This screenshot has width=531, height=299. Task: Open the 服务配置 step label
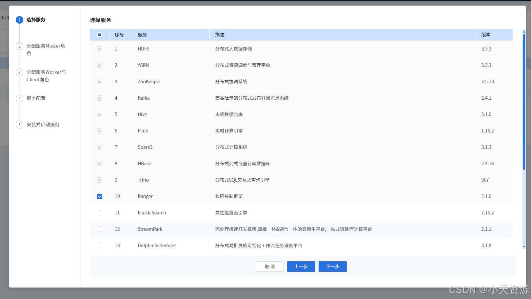point(36,98)
